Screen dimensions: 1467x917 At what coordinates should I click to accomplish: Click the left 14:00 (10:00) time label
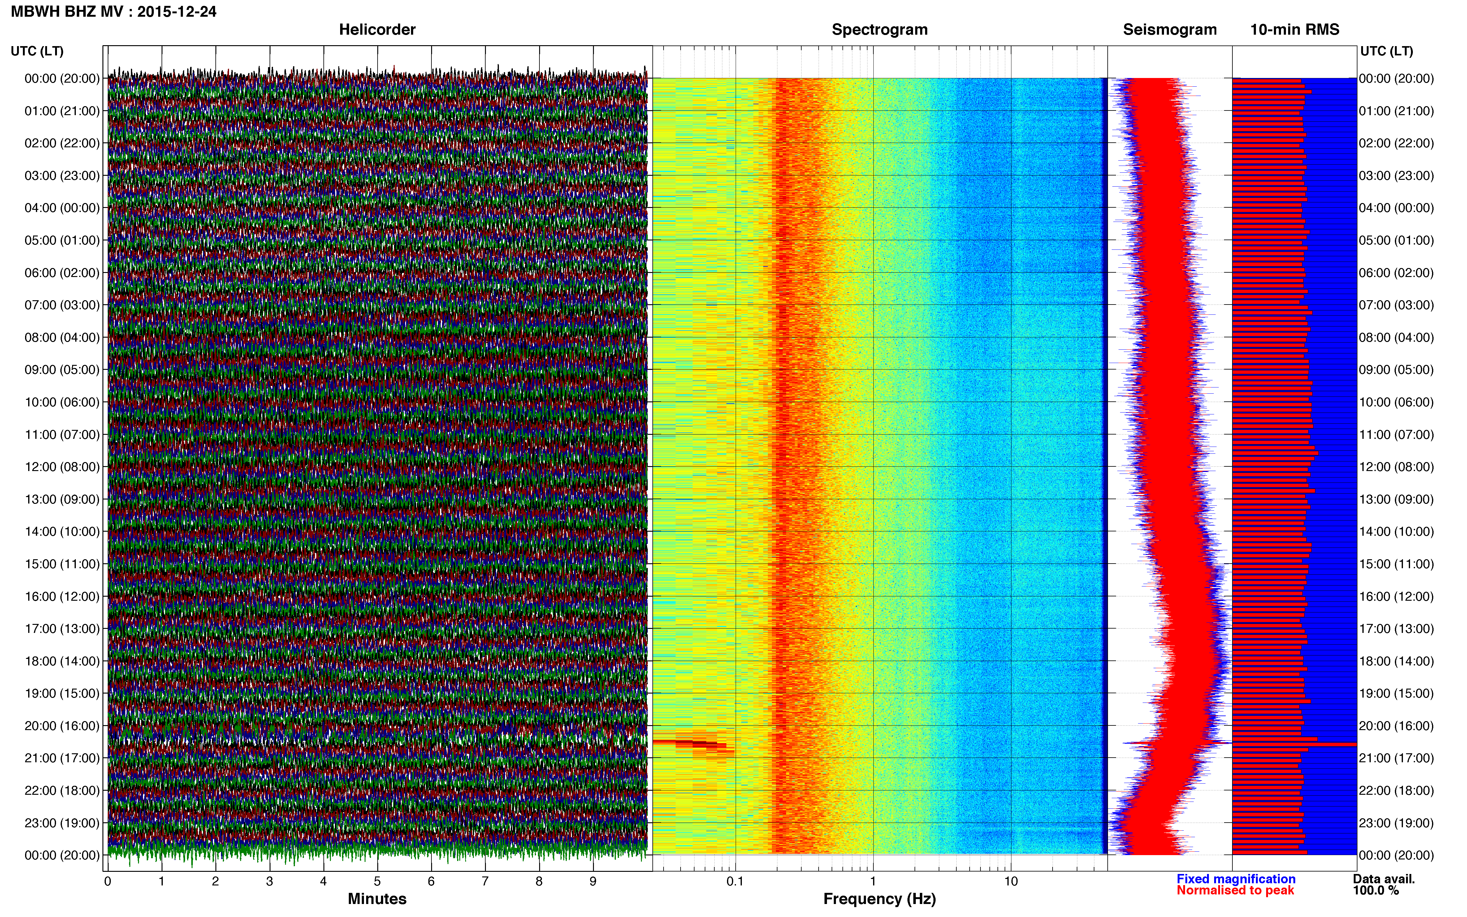click(62, 532)
